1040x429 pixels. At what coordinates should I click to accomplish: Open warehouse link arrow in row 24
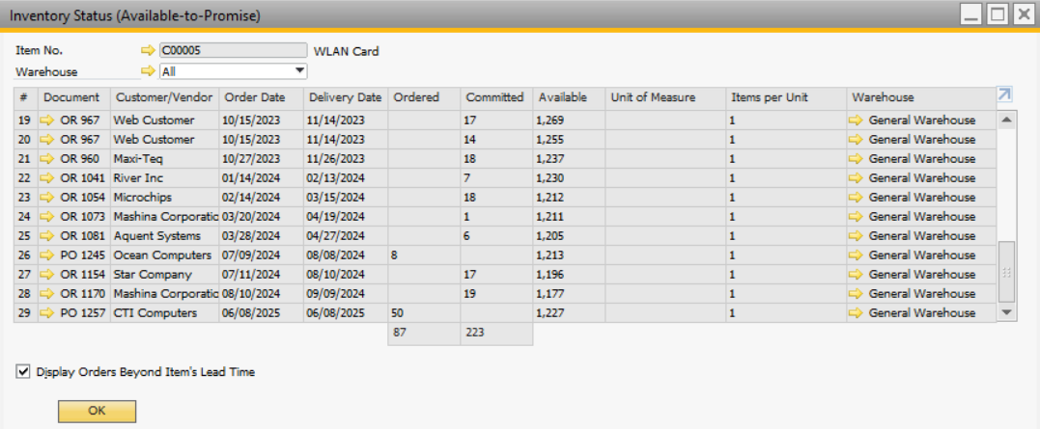pos(857,217)
